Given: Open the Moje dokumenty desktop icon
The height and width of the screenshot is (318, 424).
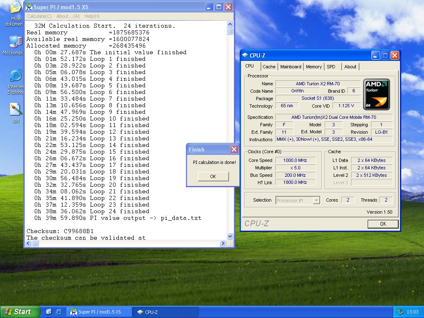Looking at the screenshot, I should 15,14.
